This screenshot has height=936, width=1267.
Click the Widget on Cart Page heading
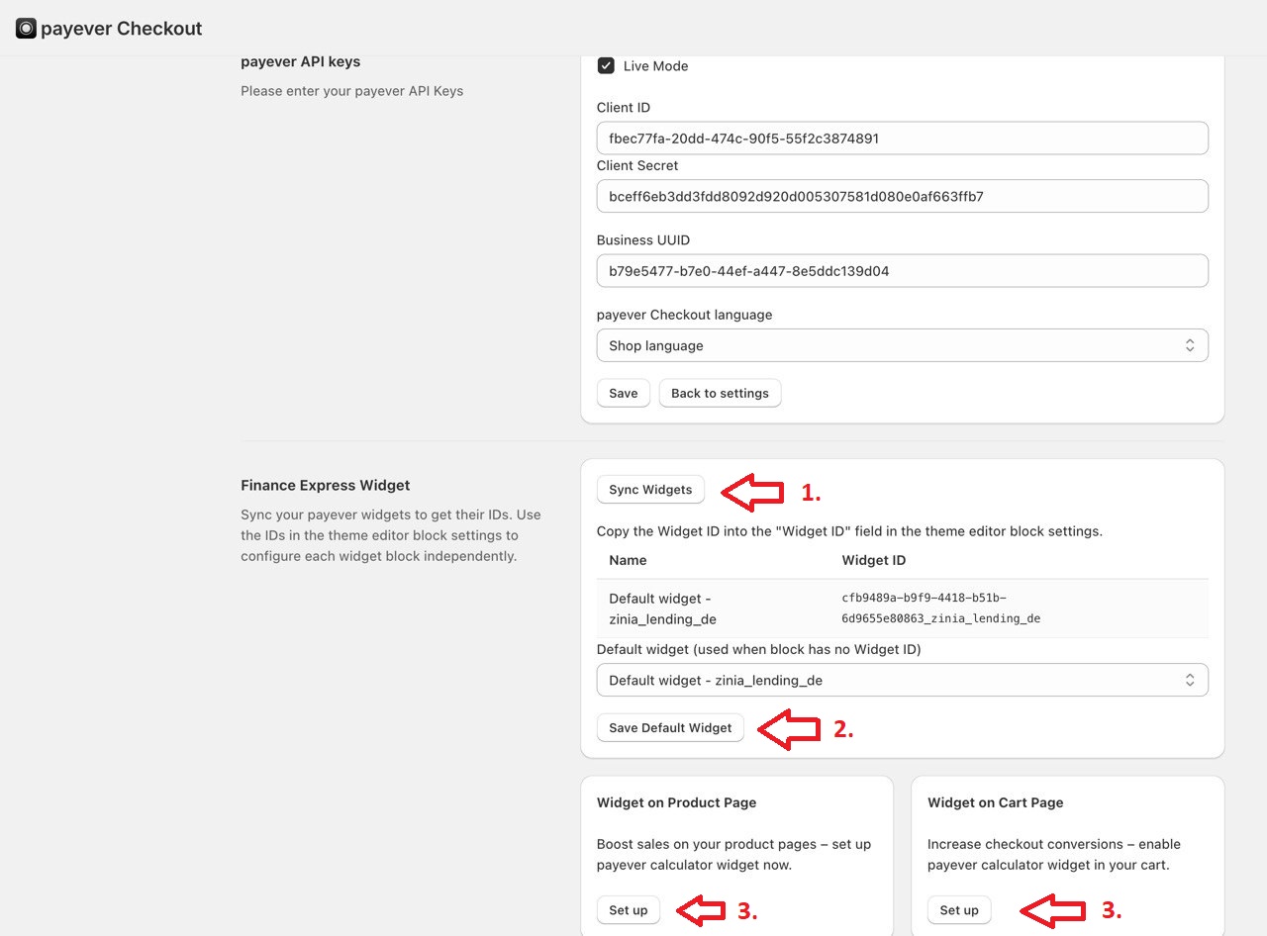tap(996, 802)
